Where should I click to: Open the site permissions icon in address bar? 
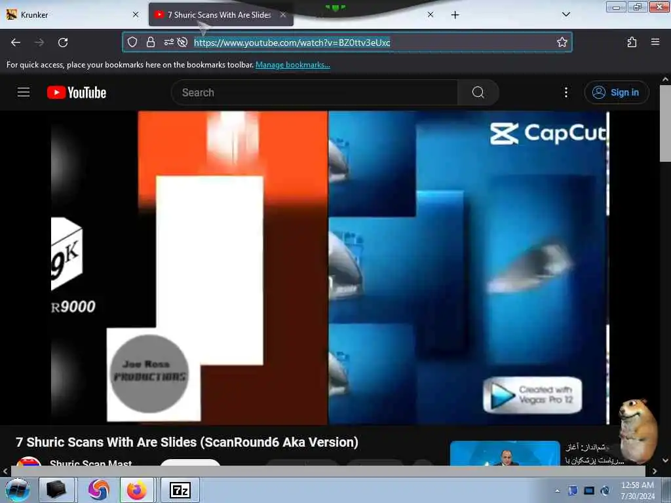click(168, 42)
